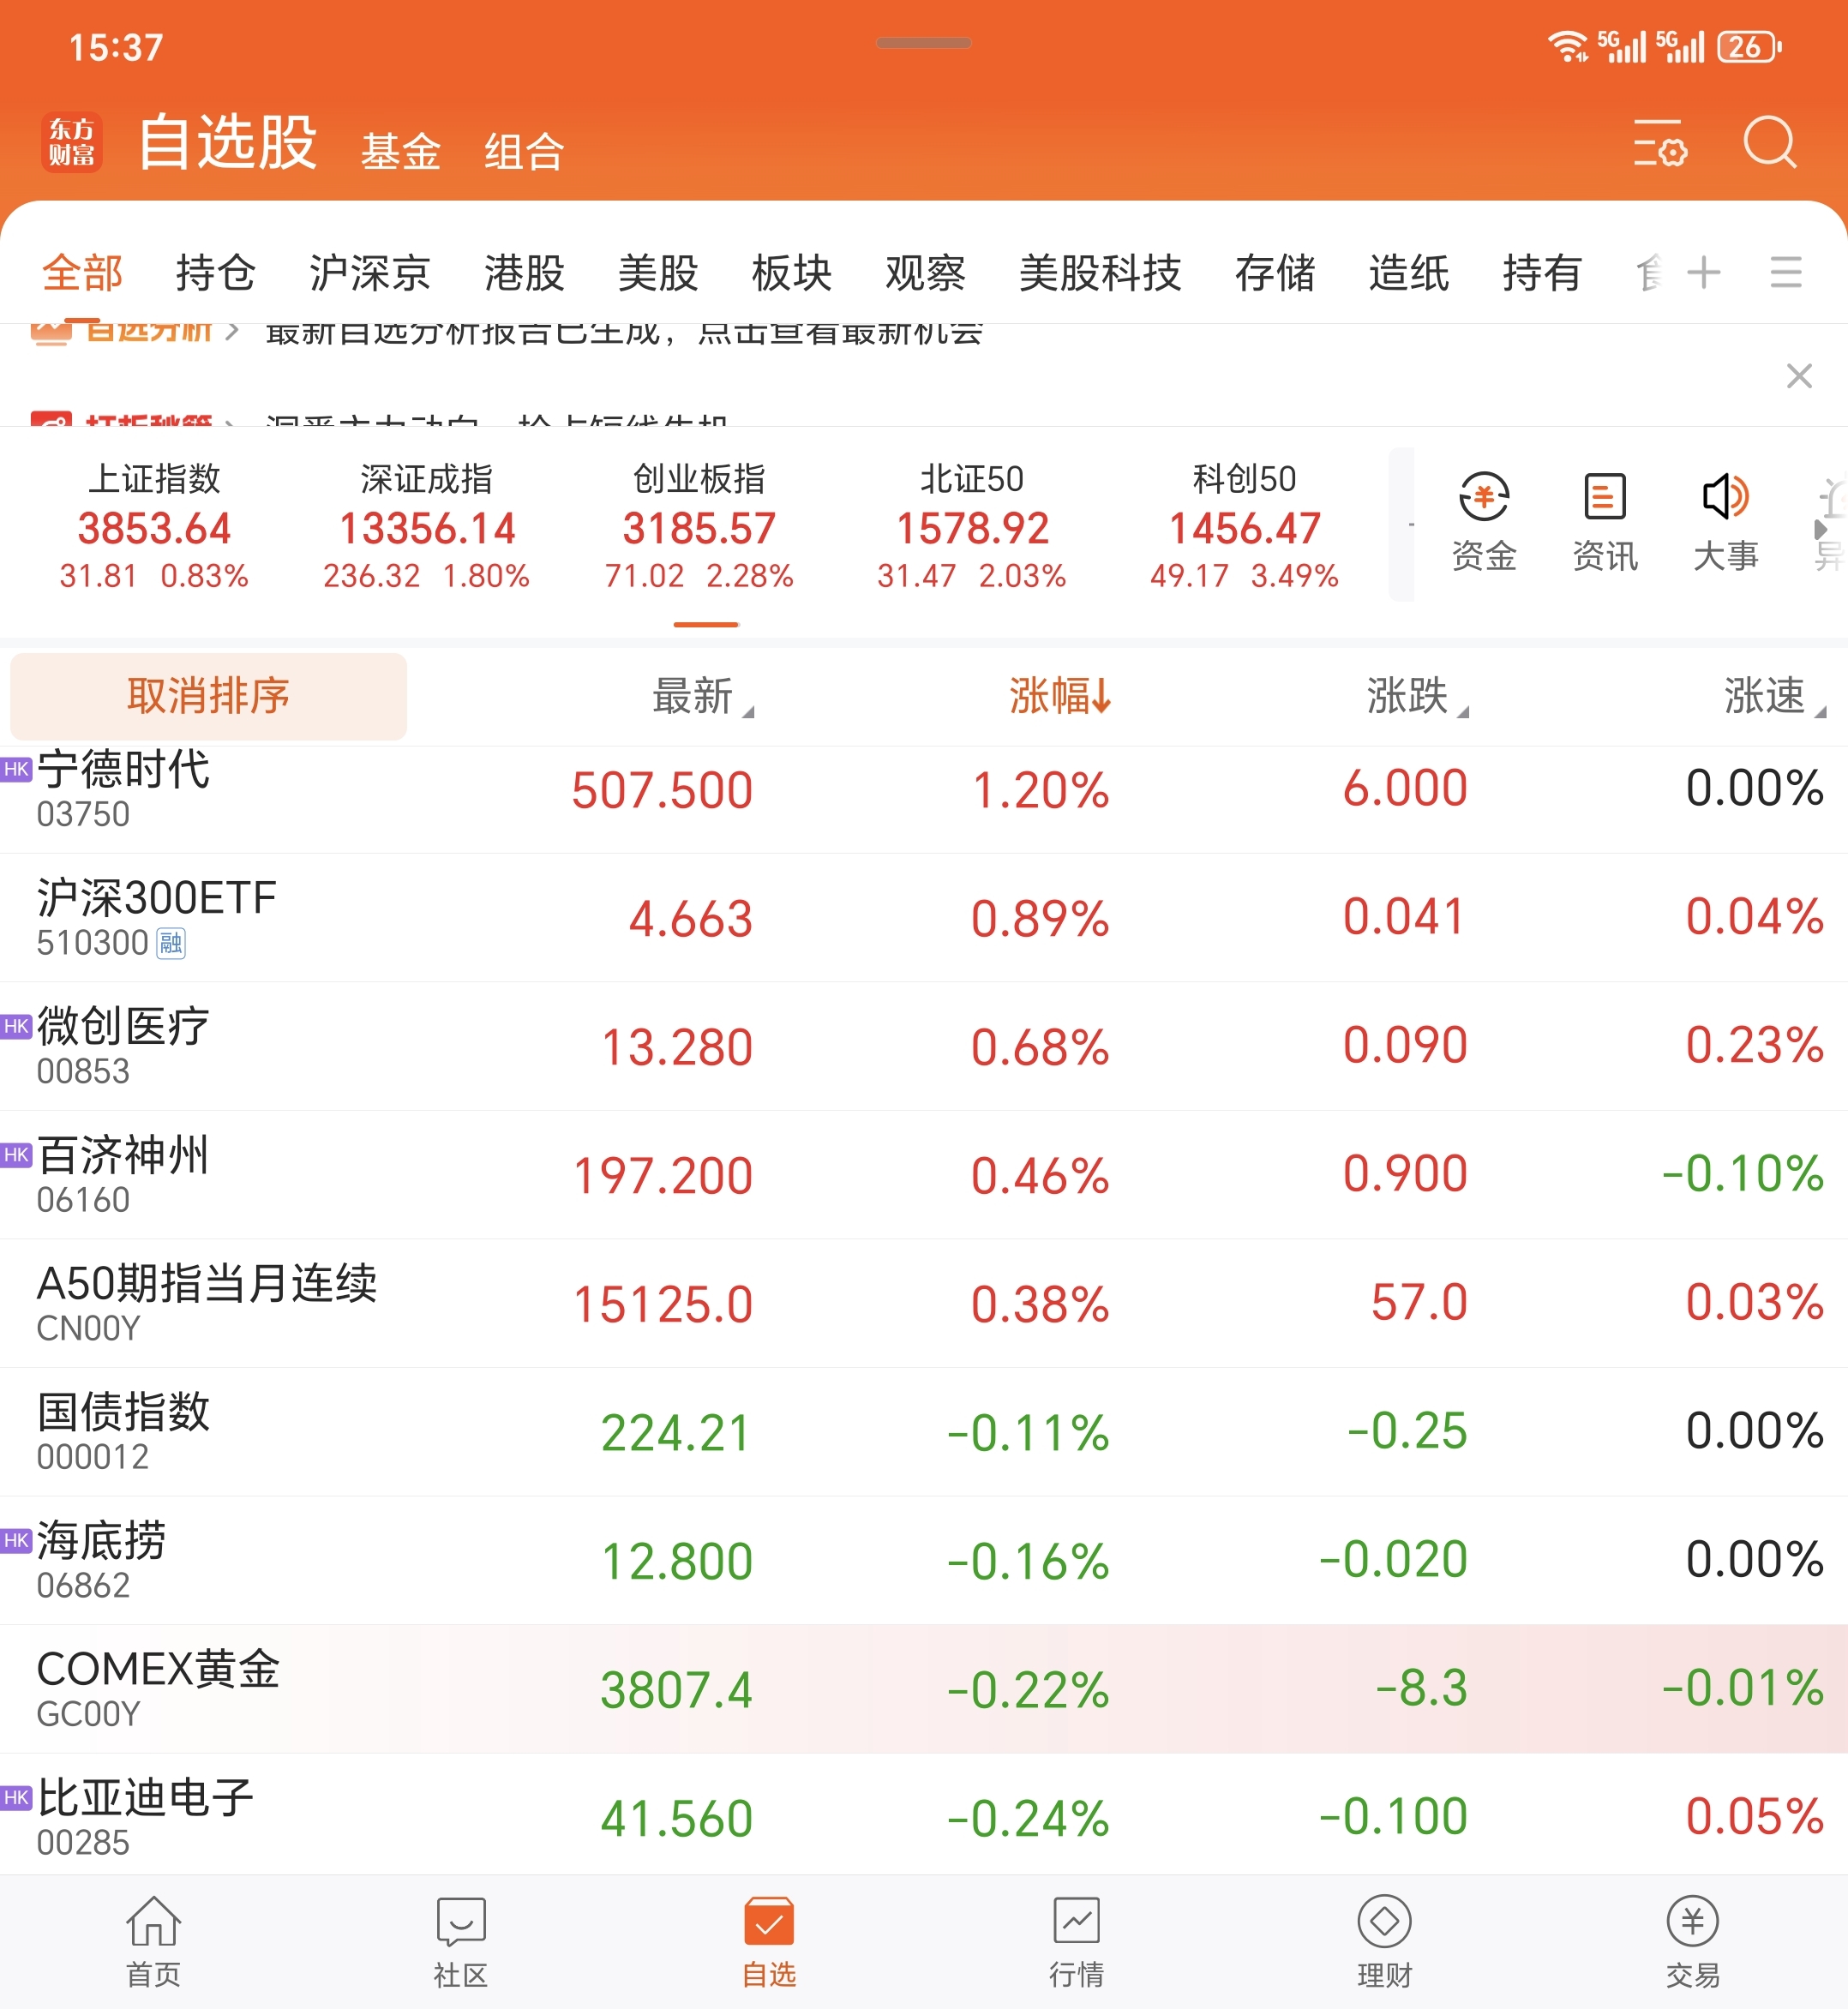Tap the 东方财富 app logo icon
The image size is (1848, 2009).
click(x=72, y=142)
